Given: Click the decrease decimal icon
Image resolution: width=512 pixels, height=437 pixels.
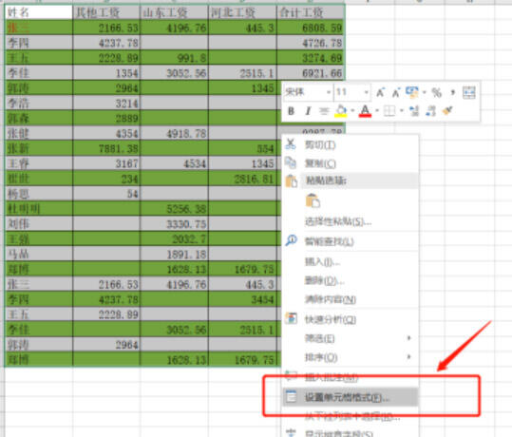Looking at the screenshot, I should [x=431, y=111].
